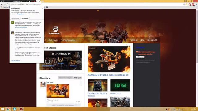Image resolution: width=198 pixels, height=111 pixels.
Task: Open the red recorder app in taskbar
Action: point(21,109)
